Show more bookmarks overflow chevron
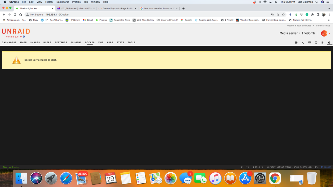 pos(329,20)
